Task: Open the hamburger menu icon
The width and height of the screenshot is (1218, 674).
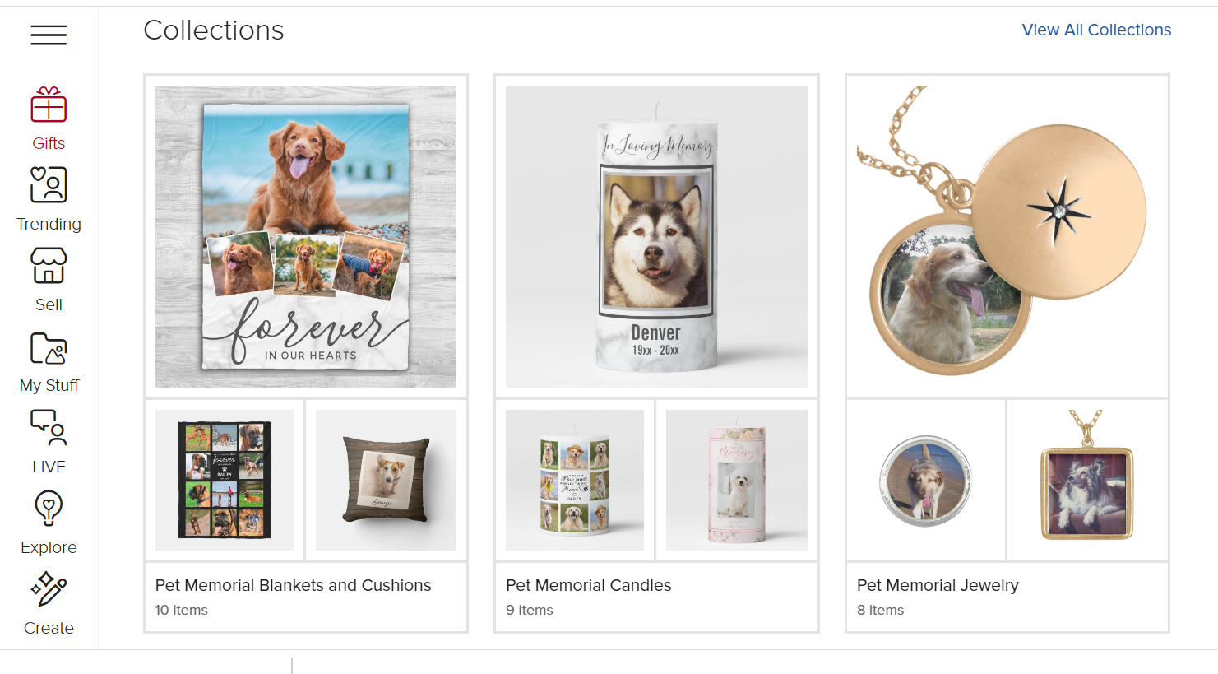Action: click(x=49, y=35)
